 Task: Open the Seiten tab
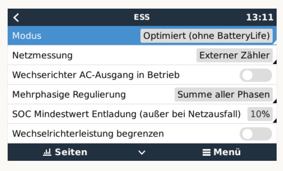click(65, 152)
